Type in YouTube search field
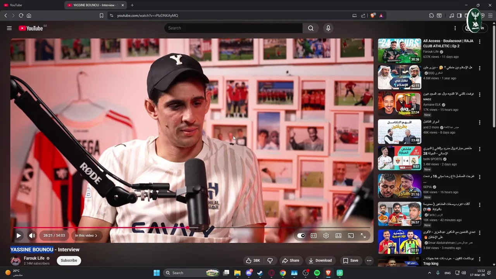Screen dimensions: 496x279 click(233, 28)
